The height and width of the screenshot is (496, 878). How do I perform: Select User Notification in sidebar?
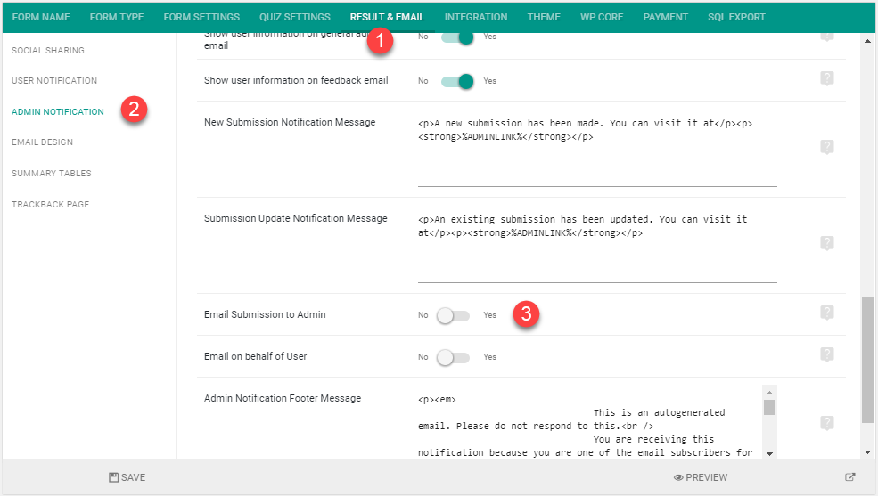tap(54, 80)
